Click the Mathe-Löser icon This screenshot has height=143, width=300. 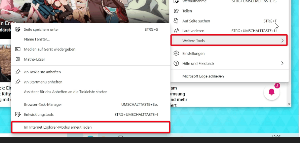tap(18, 59)
